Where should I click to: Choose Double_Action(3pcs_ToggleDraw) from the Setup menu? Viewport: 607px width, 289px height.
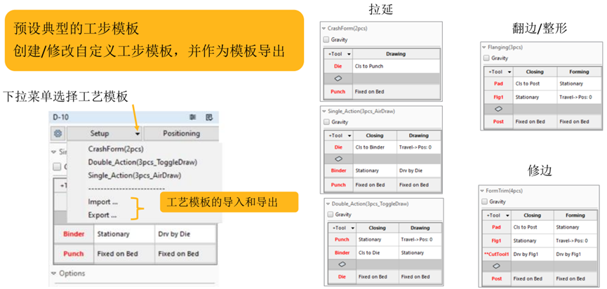(x=142, y=162)
